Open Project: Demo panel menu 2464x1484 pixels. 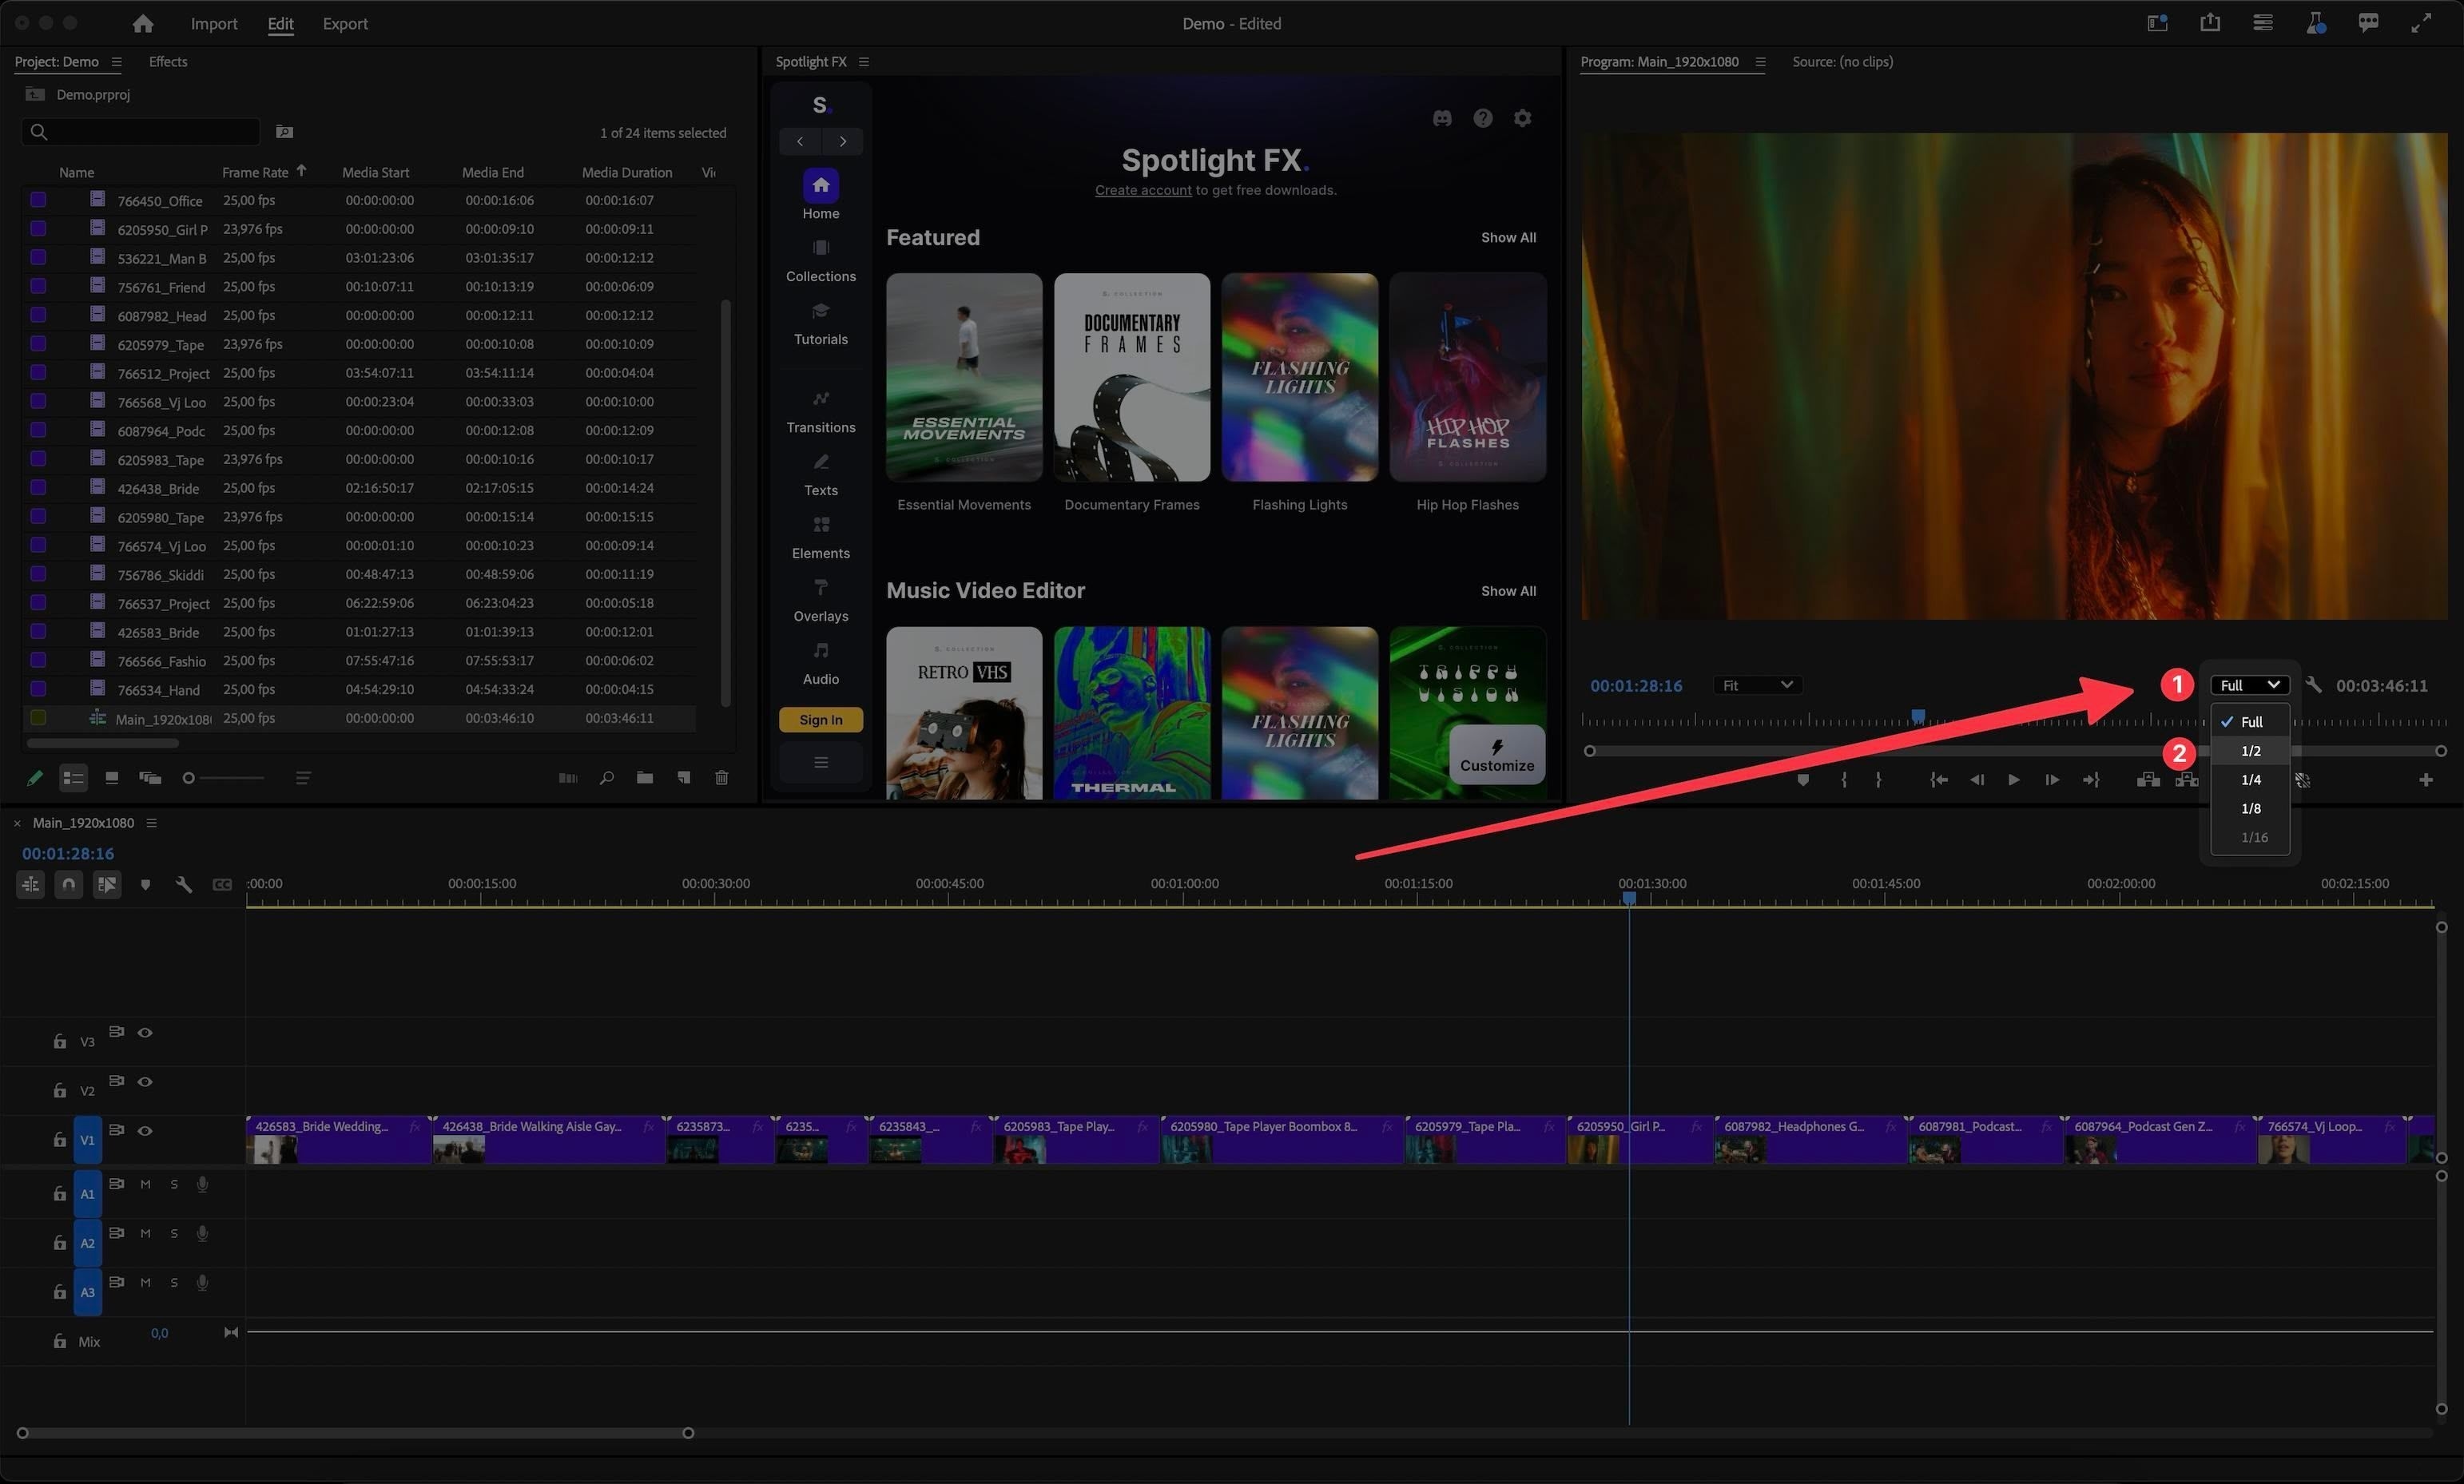tap(116, 62)
